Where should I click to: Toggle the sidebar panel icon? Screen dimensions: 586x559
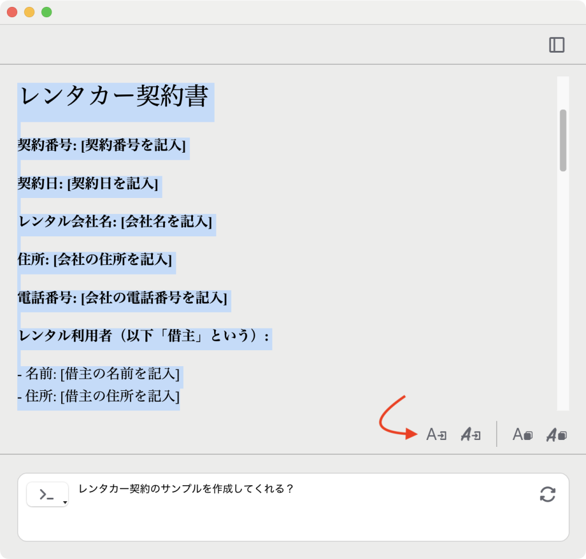coord(556,45)
